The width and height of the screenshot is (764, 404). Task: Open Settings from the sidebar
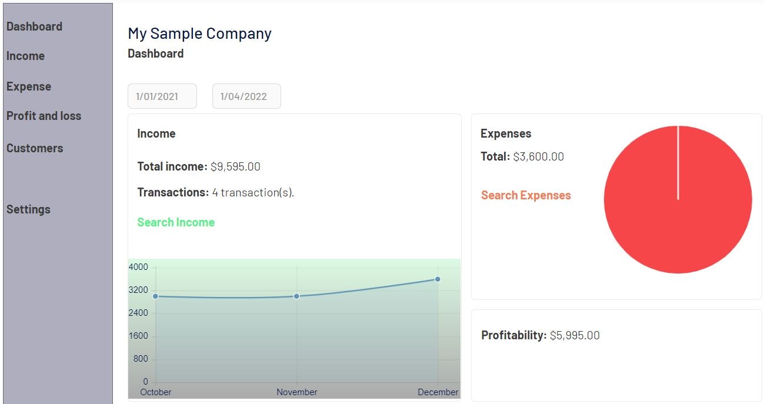click(x=28, y=209)
